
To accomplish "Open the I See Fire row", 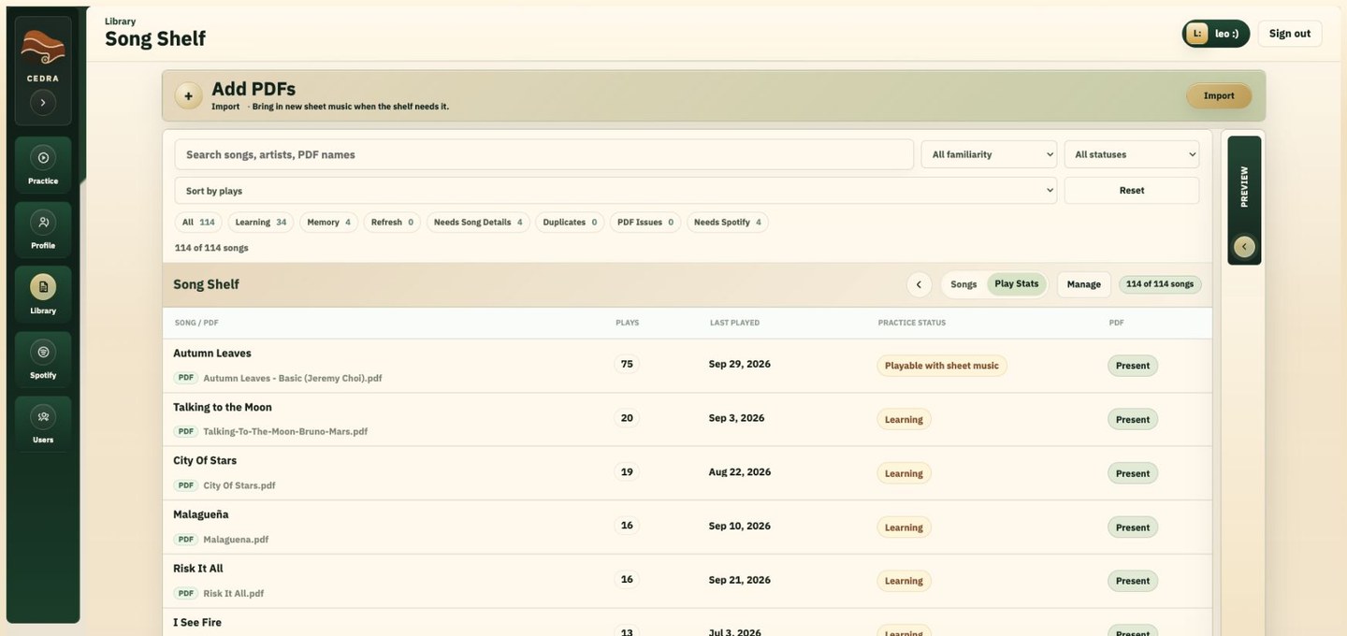I will (x=688, y=623).
